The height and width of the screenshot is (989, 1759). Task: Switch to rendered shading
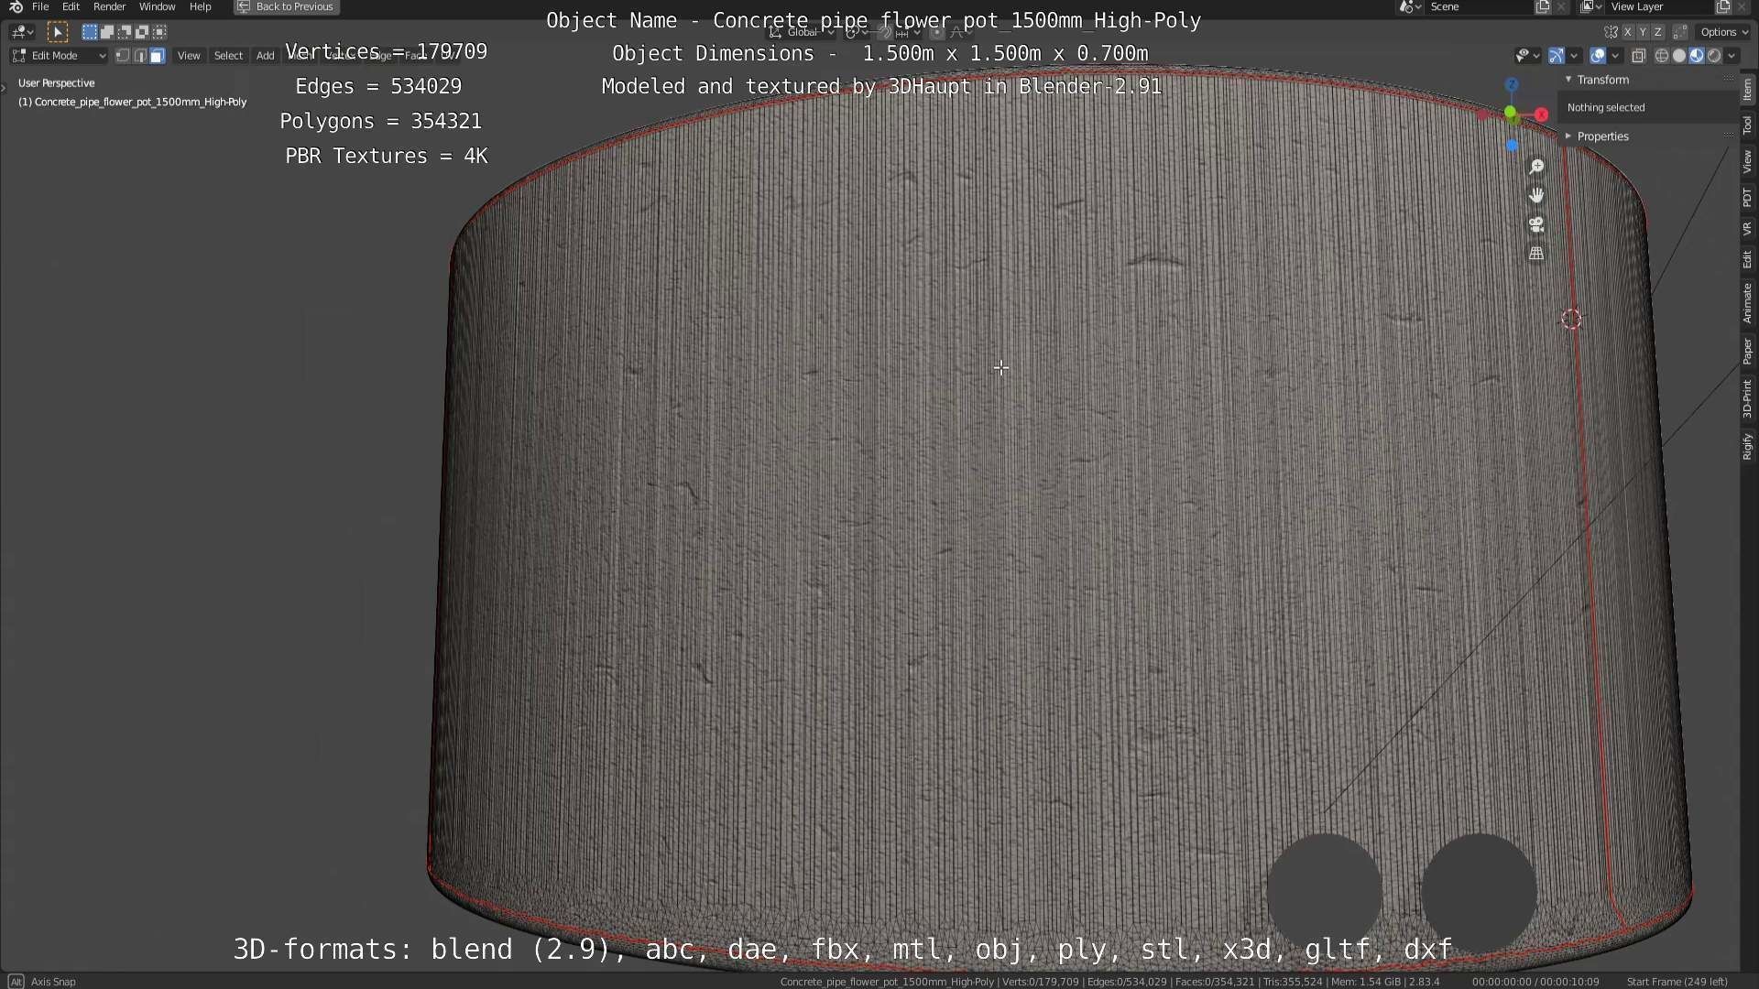click(1713, 56)
